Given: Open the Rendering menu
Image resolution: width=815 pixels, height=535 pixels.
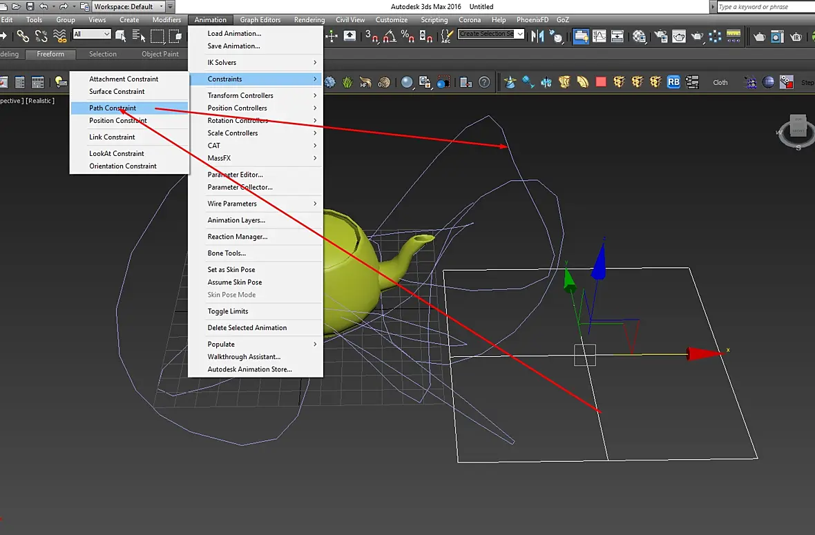Looking at the screenshot, I should 309,20.
